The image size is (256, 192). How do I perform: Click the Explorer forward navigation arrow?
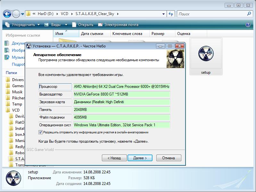(x=16, y=14)
